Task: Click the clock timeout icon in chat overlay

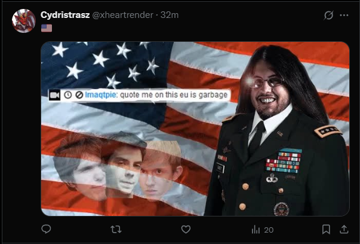Action: 67,94
